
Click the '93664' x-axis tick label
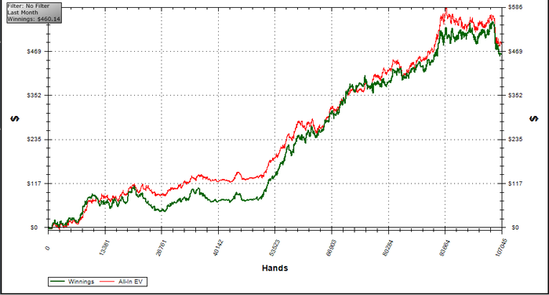click(x=445, y=247)
